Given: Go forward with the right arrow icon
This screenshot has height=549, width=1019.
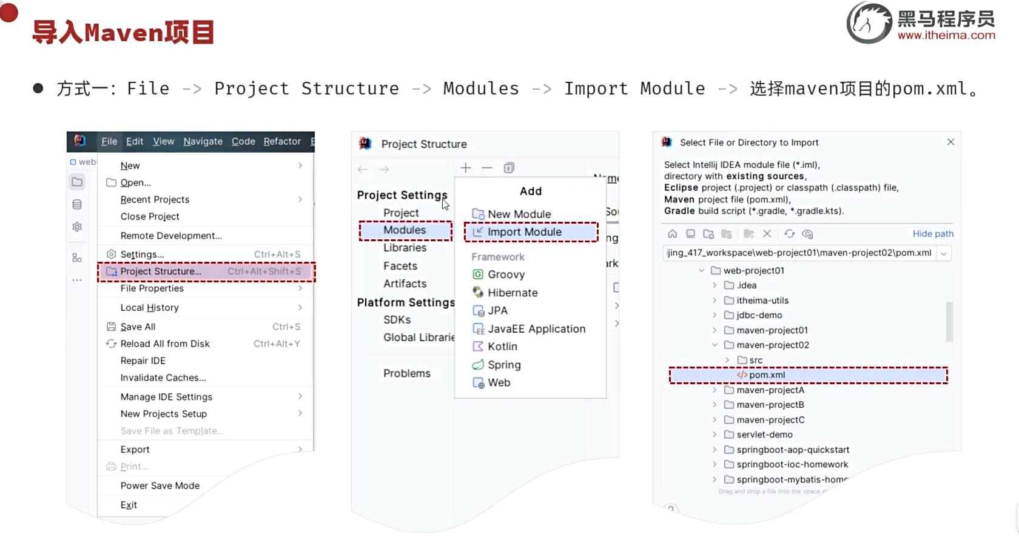Looking at the screenshot, I should 384,170.
